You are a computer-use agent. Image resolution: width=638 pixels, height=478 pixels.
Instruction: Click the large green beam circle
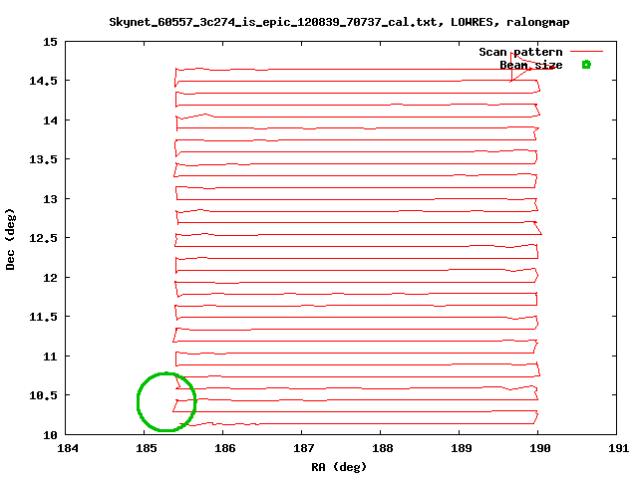coord(166,401)
